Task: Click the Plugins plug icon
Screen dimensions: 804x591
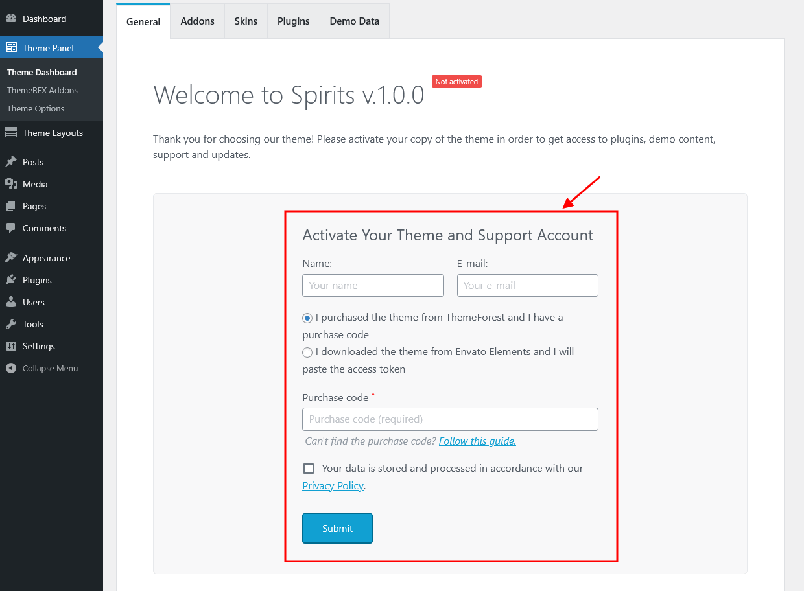Action: point(11,280)
